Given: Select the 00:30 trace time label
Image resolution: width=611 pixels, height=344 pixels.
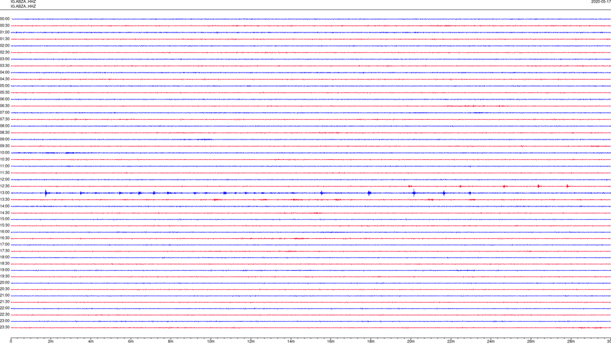Looking at the screenshot, I should pyautogui.click(x=4, y=25).
